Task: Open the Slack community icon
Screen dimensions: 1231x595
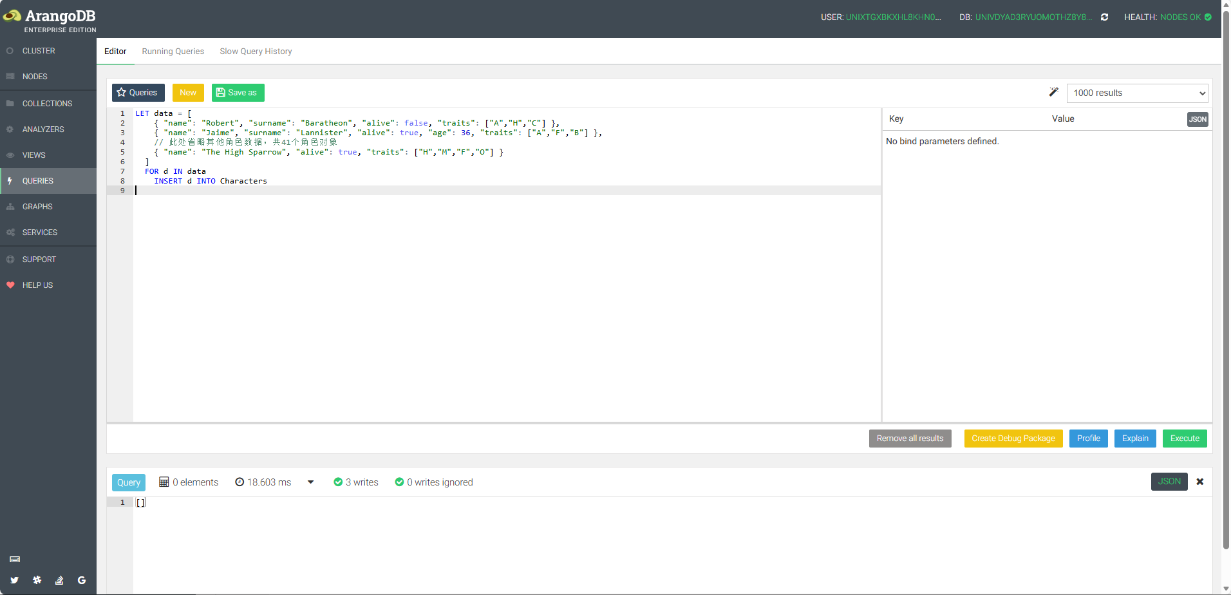Action: 37,580
